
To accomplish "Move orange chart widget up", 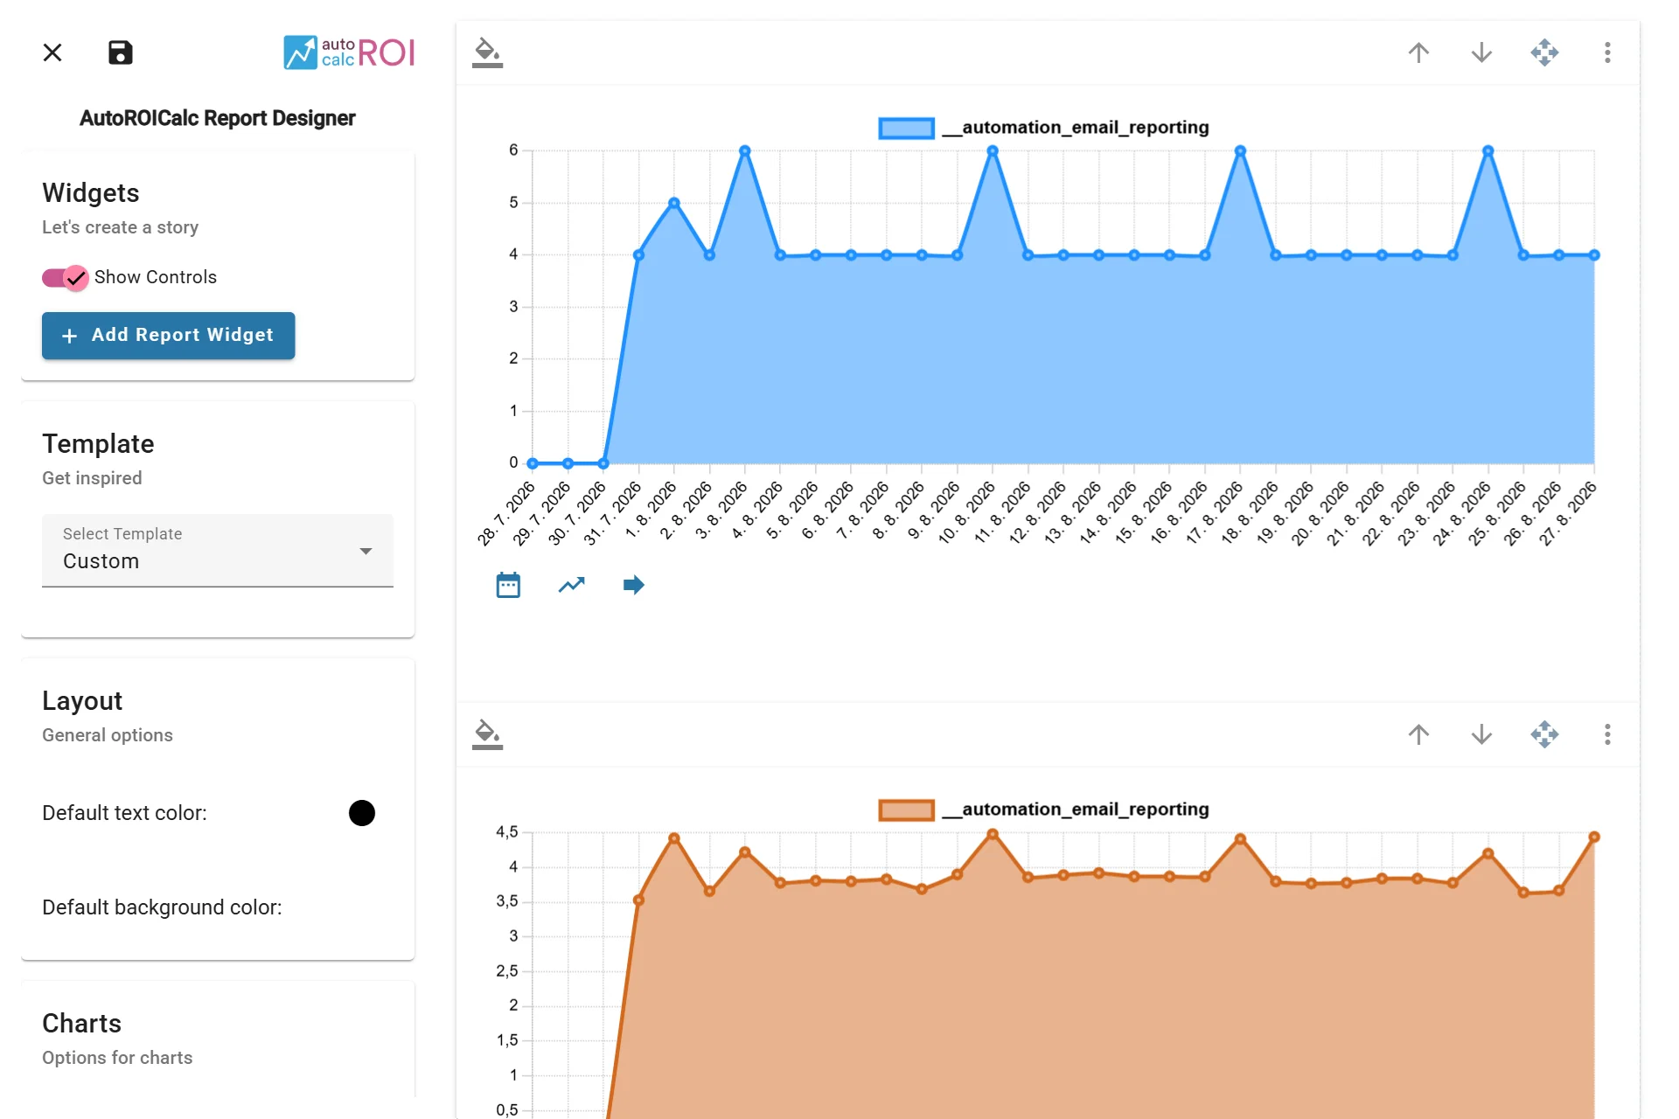I will click(x=1418, y=734).
